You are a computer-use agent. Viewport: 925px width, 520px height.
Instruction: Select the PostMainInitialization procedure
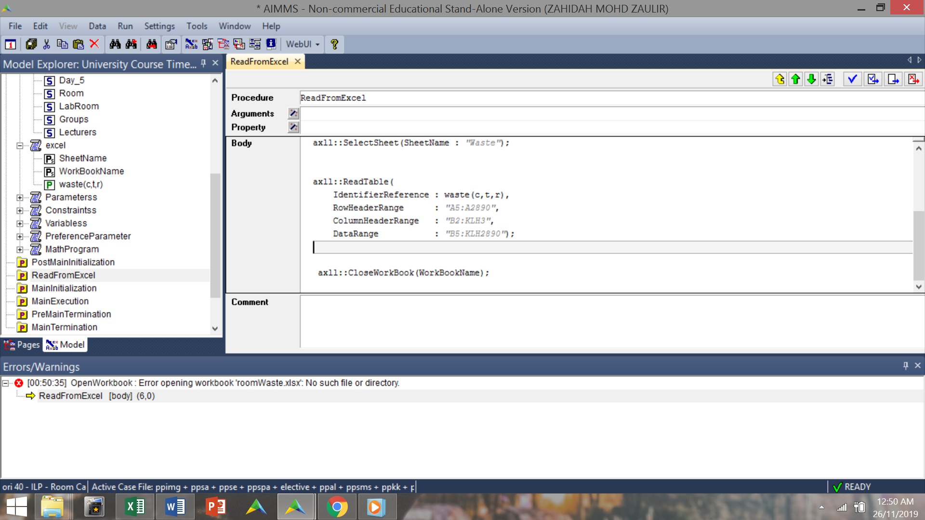[x=73, y=262]
